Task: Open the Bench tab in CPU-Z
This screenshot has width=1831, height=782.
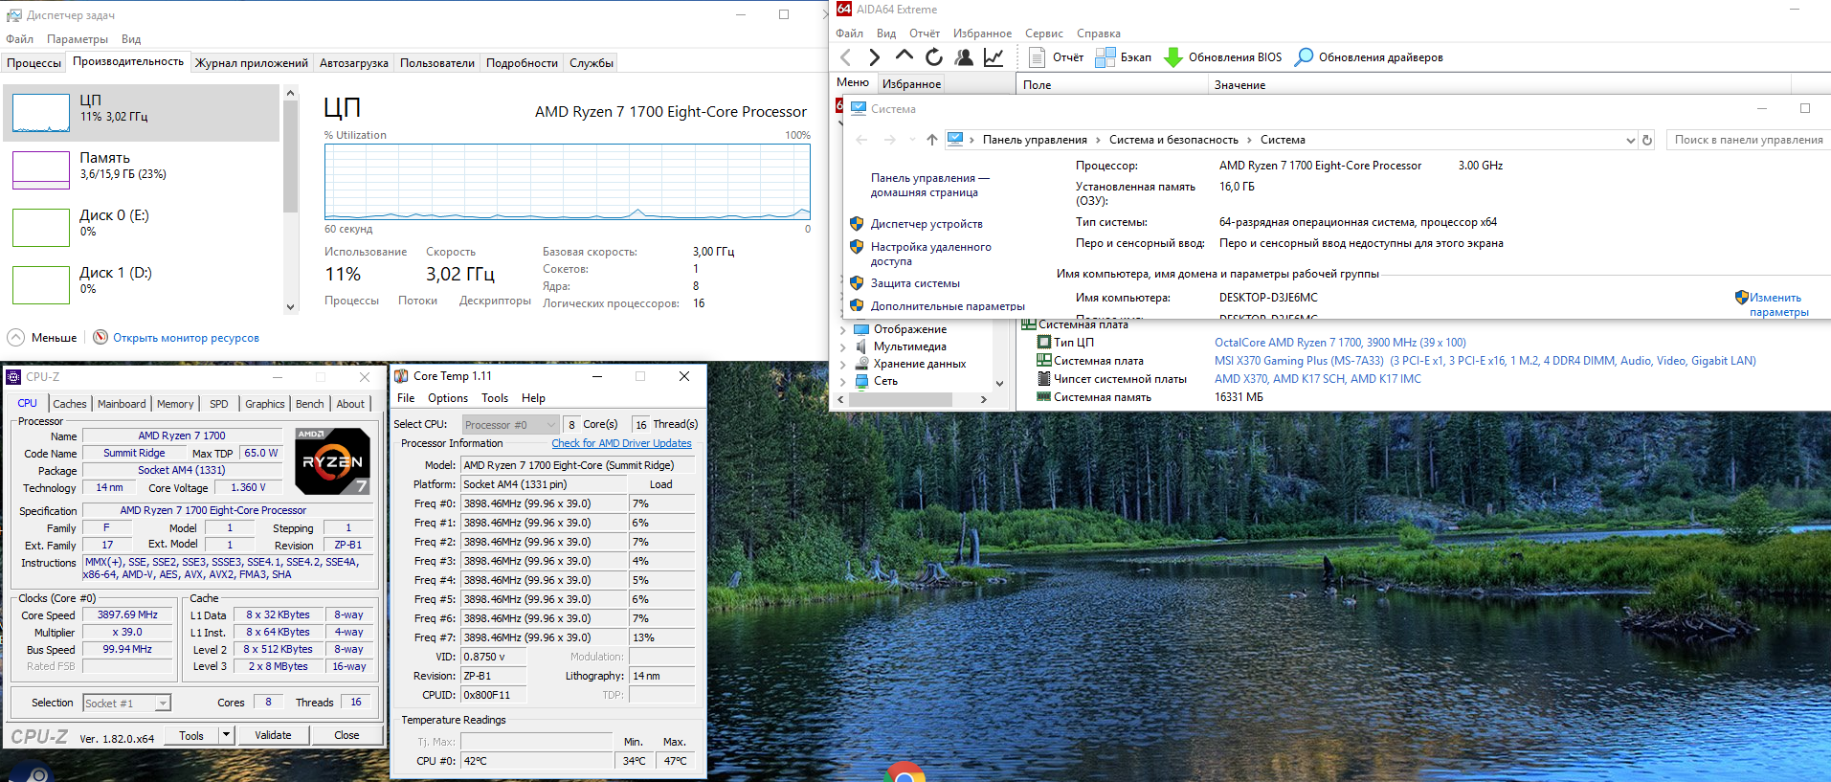Action: [310, 404]
